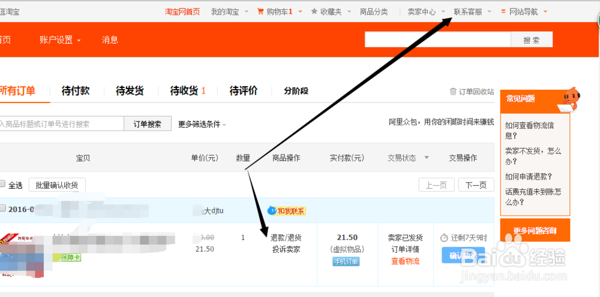Open FAQ 卖家不发货,怎么办?
Image resolution: width=600 pixels, height=297 pixels.
(533, 156)
